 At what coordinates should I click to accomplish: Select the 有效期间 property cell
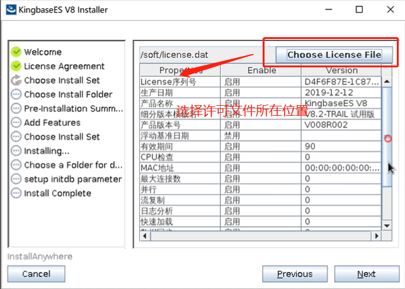pos(180,147)
